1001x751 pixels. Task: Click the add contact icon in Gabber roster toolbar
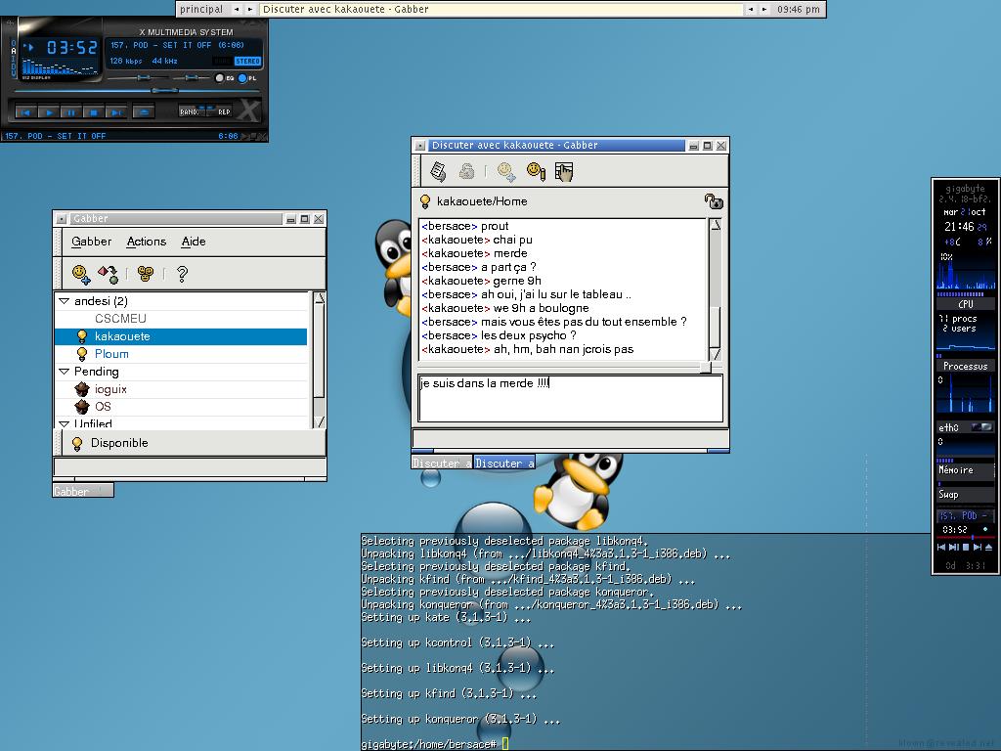(81, 274)
